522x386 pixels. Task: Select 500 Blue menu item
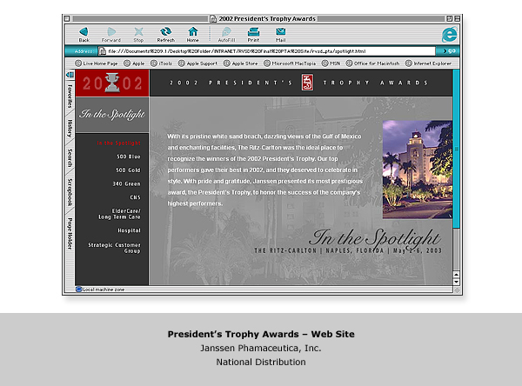tap(129, 156)
